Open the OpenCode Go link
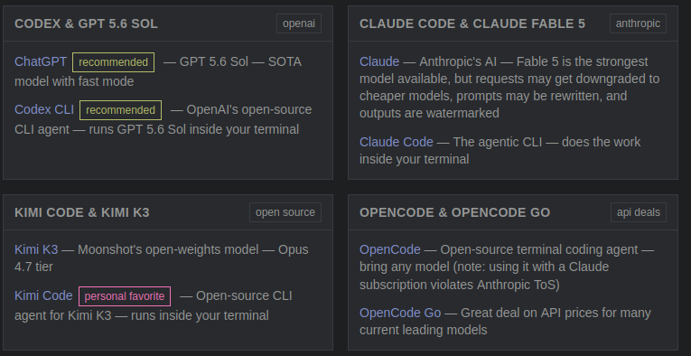 click(x=400, y=313)
